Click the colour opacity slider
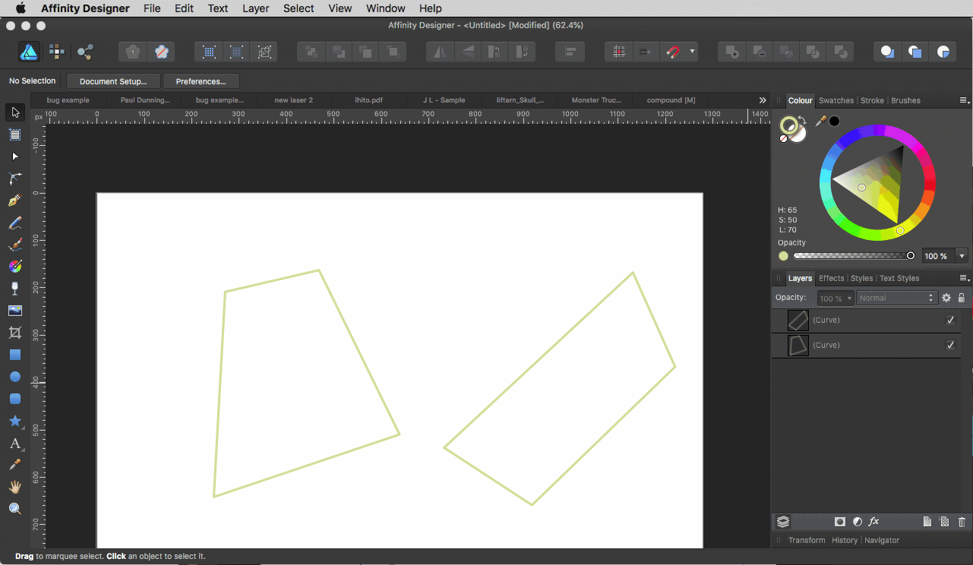 pos(851,256)
